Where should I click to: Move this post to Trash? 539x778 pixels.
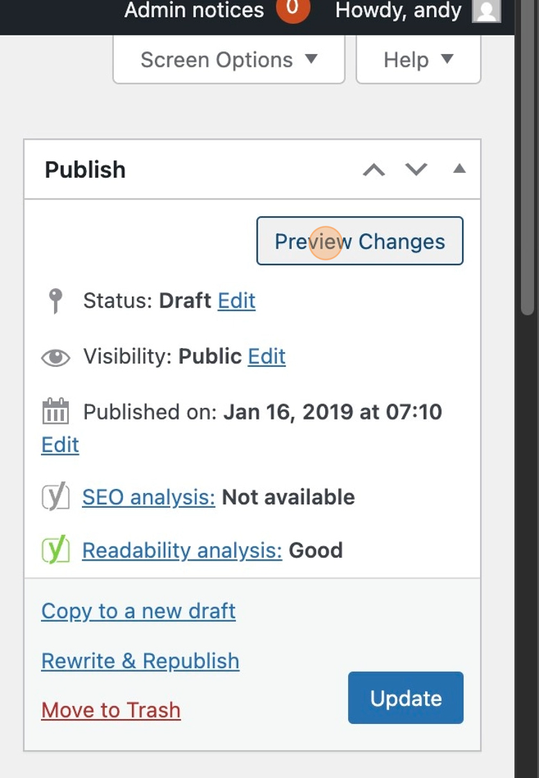tap(111, 710)
